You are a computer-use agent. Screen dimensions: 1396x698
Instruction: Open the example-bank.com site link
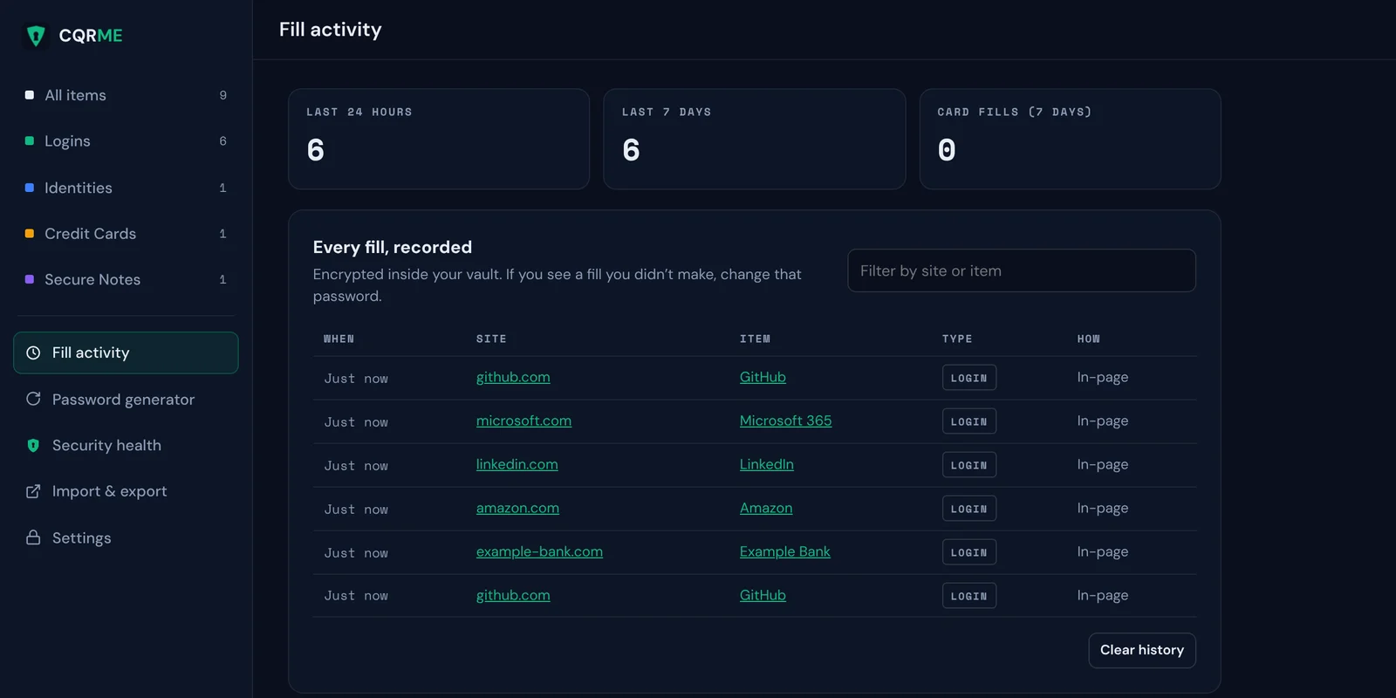[539, 551]
